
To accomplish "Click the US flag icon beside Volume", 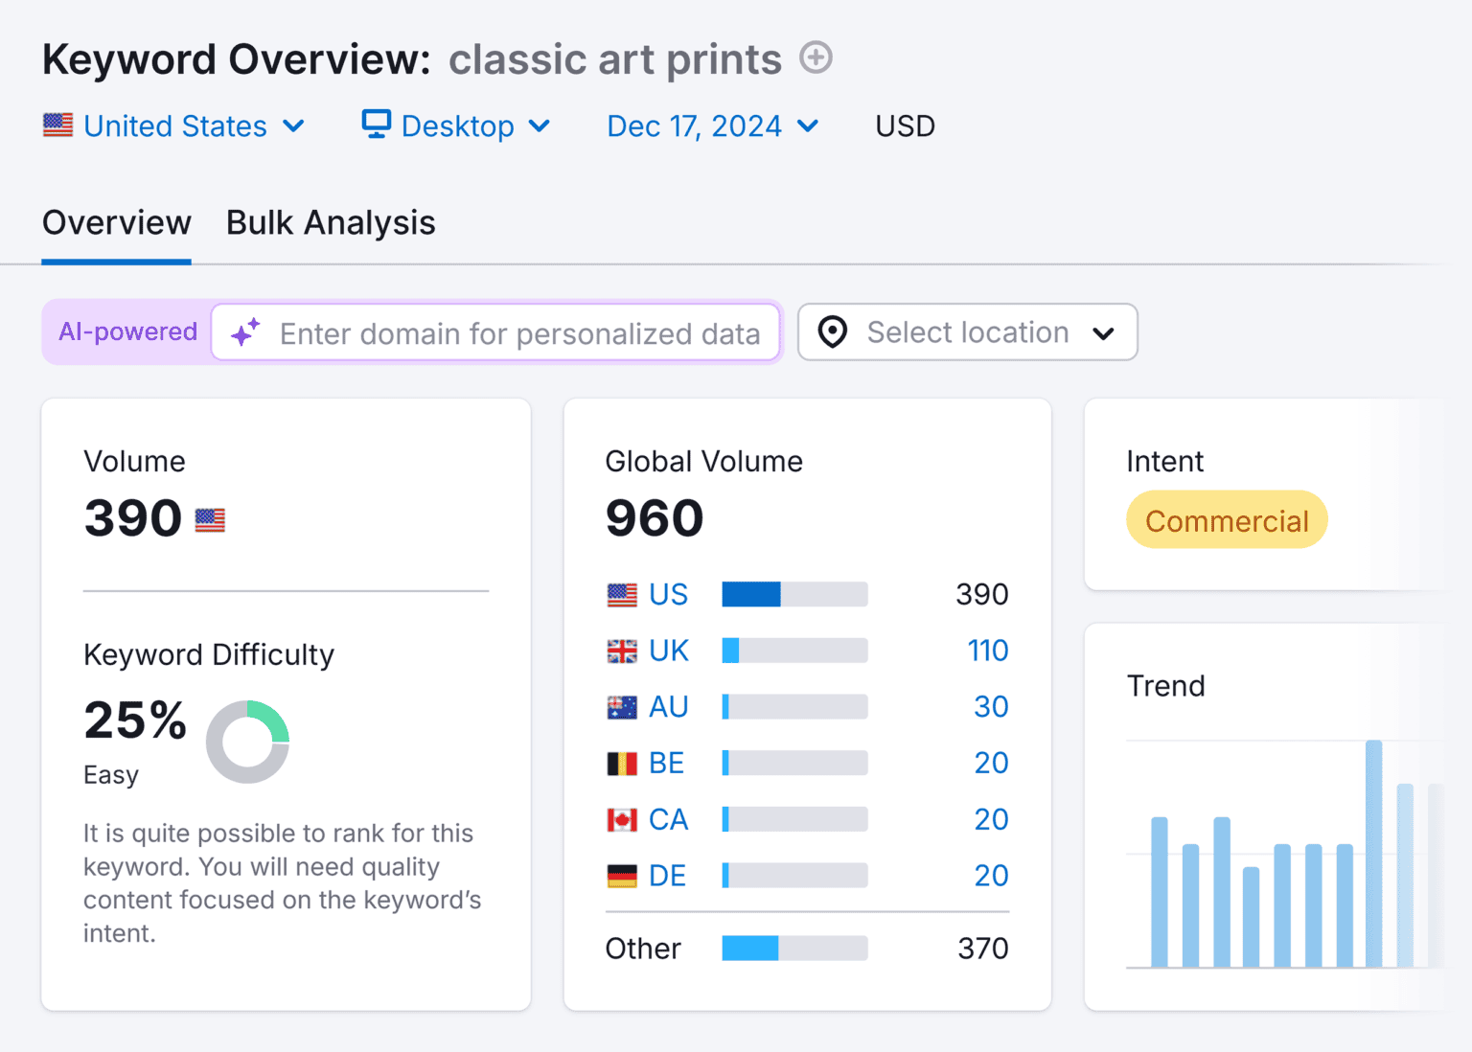I will tap(210, 519).
